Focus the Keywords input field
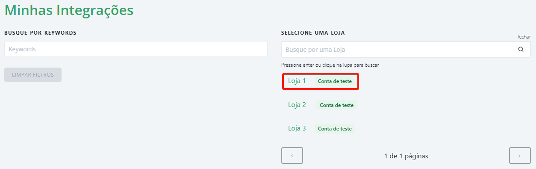This screenshot has width=536, height=169. coord(136,49)
